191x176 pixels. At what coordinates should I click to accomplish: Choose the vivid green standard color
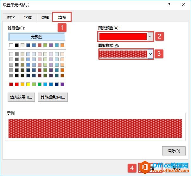[x=40, y=84]
